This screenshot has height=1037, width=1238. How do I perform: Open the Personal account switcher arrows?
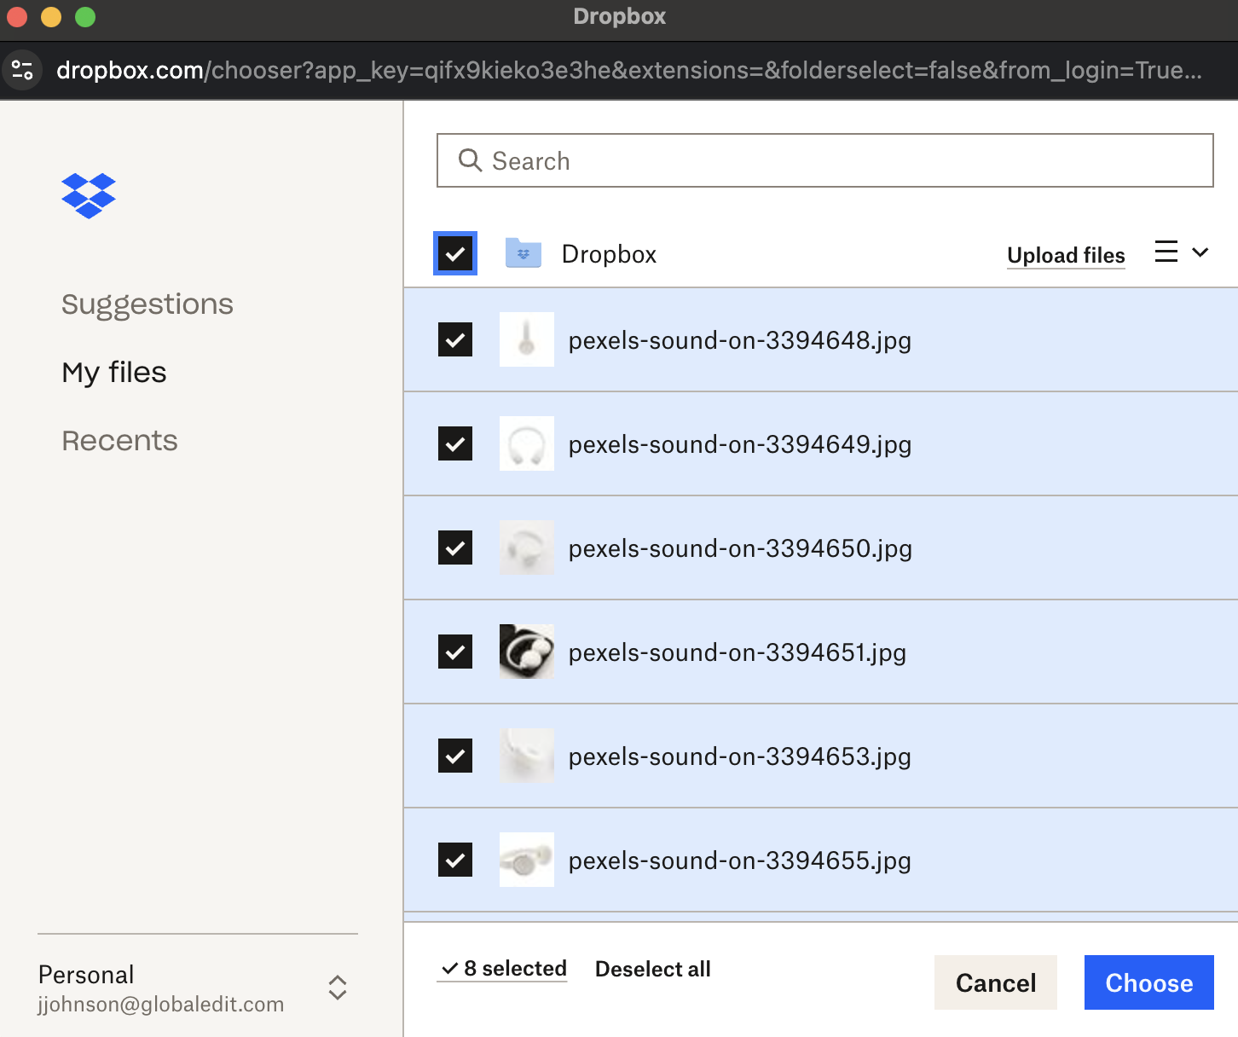338,988
